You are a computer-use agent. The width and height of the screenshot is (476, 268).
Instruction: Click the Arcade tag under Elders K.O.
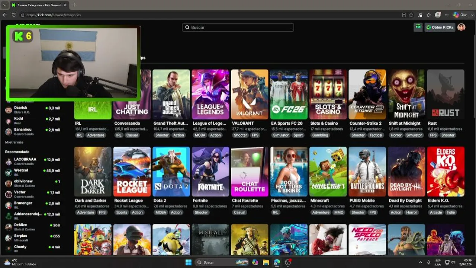(436, 213)
